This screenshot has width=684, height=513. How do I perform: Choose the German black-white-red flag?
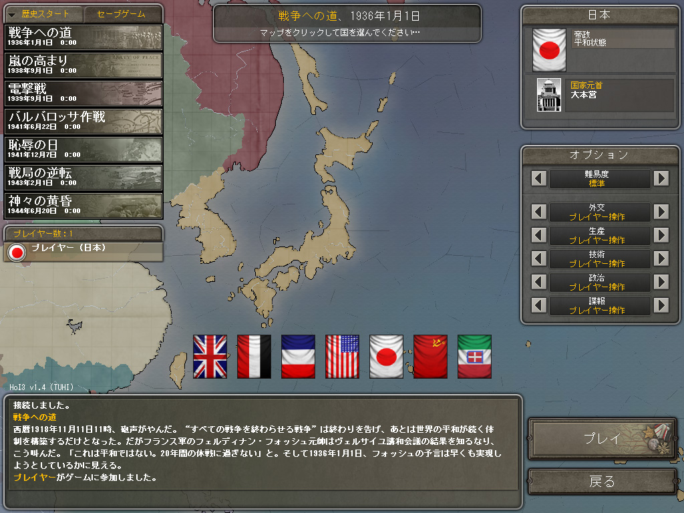click(254, 357)
